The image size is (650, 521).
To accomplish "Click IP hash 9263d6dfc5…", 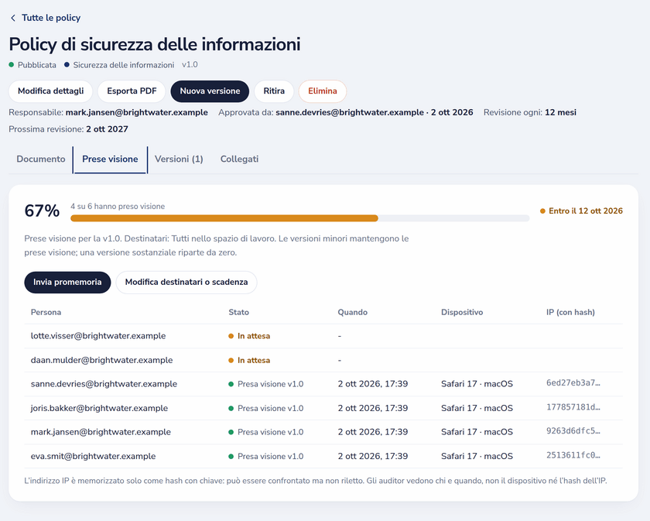I will point(573,431).
